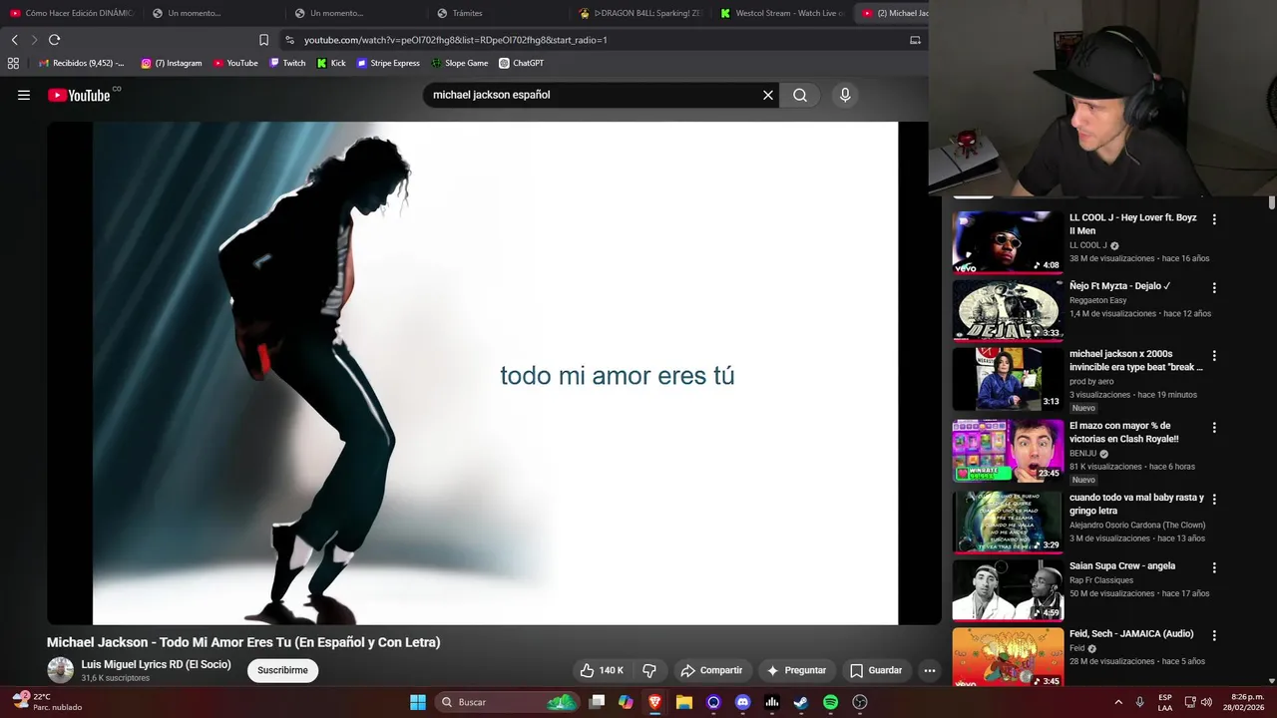Screen dimensions: 1277x718
Task: Open the Luis Miguel Lyrics RD channel name
Action: coord(156,664)
